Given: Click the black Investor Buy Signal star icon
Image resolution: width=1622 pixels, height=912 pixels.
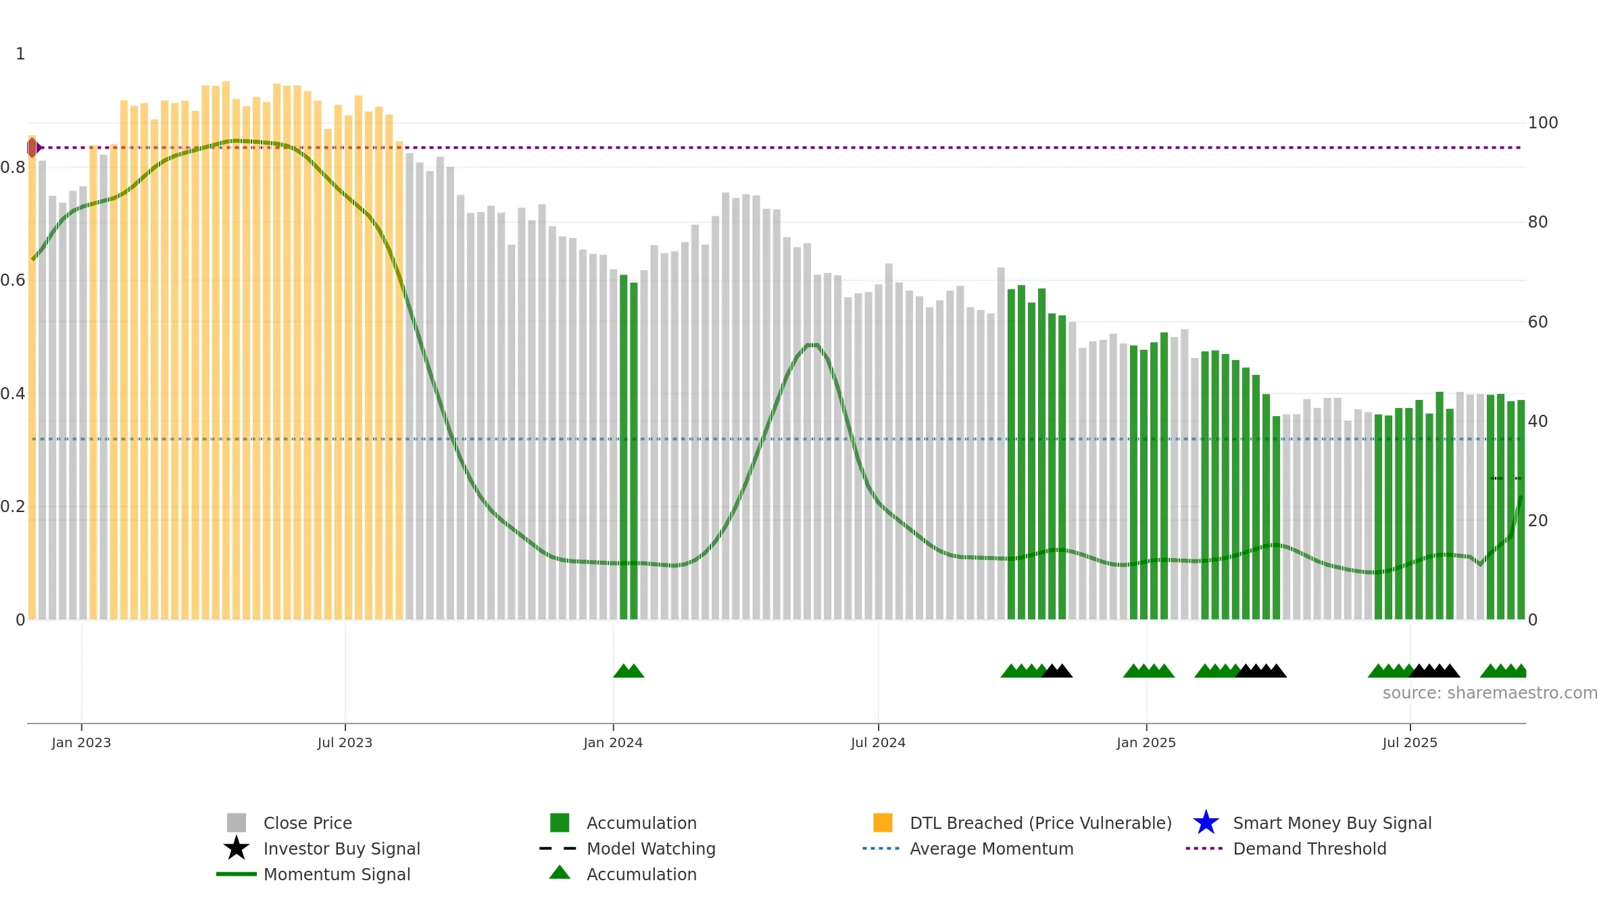Looking at the screenshot, I should click(237, 848).
